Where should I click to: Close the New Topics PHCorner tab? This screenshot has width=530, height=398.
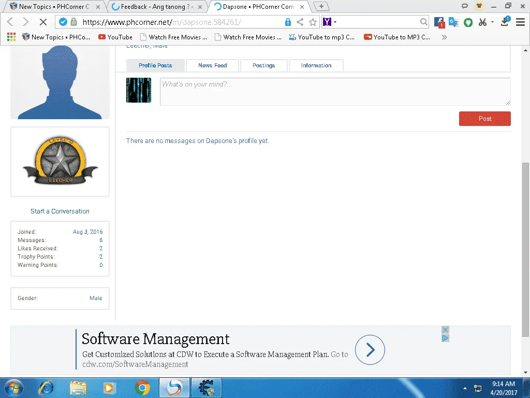click(98, 7)
